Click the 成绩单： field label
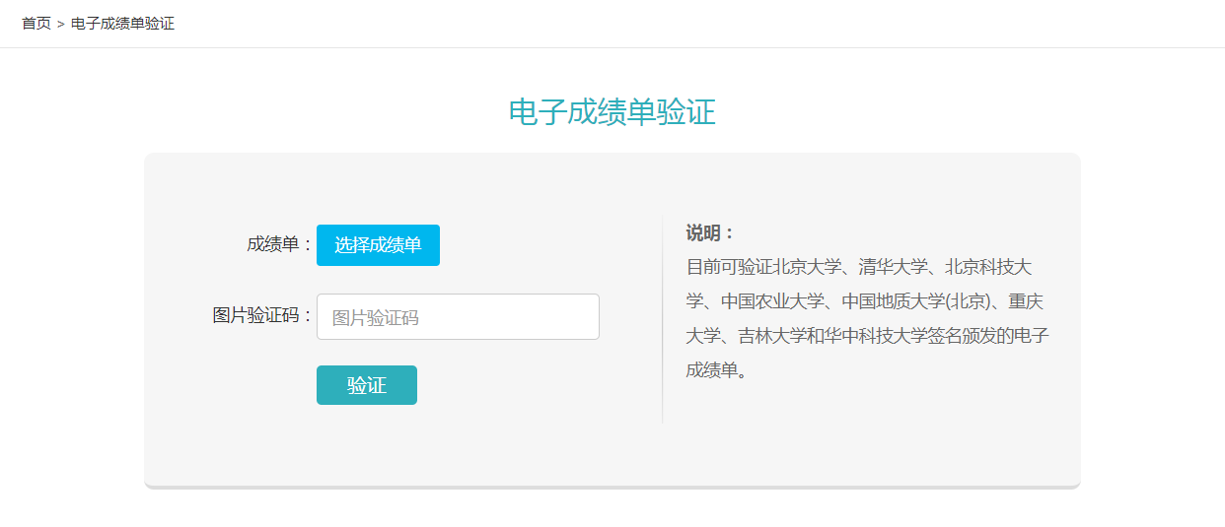The image size is (1225, 527). click(279, 244)
